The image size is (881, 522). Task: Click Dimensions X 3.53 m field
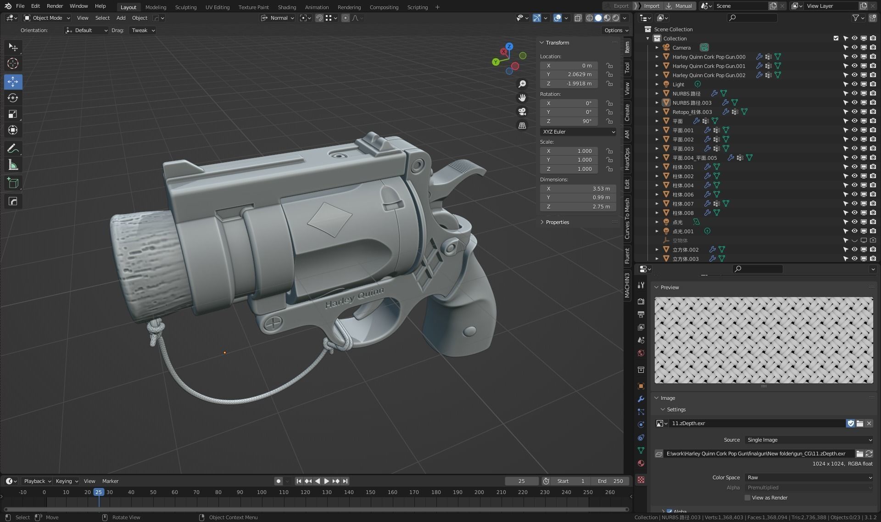578,189
